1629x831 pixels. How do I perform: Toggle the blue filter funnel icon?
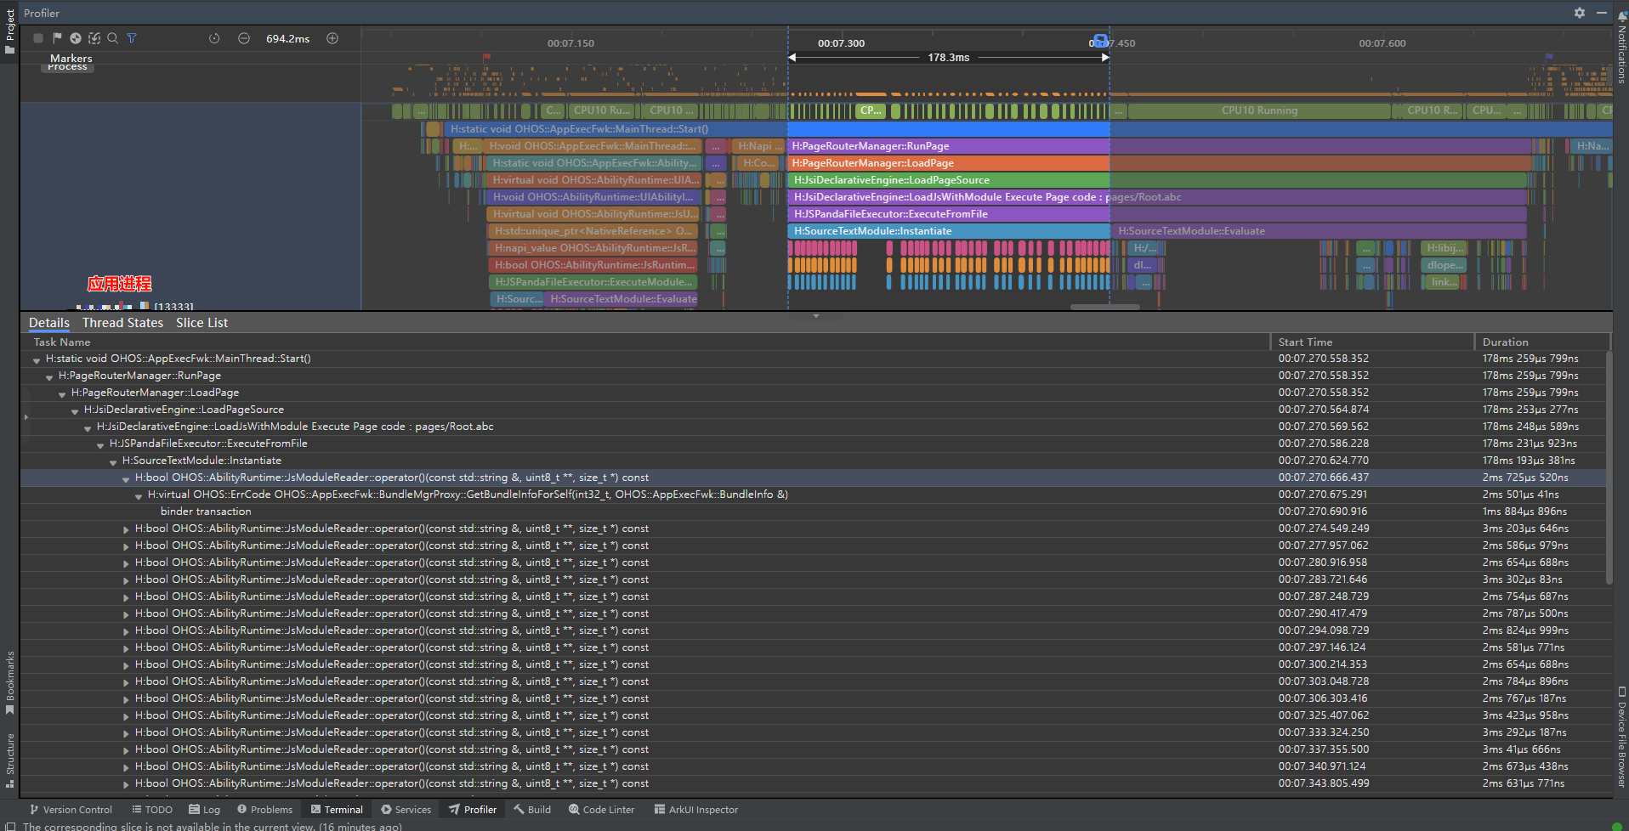click(x=132, y=38)
